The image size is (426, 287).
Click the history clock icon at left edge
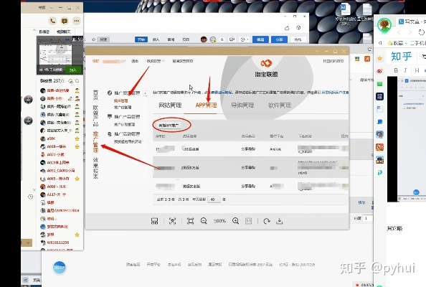(x=30, y=197)
